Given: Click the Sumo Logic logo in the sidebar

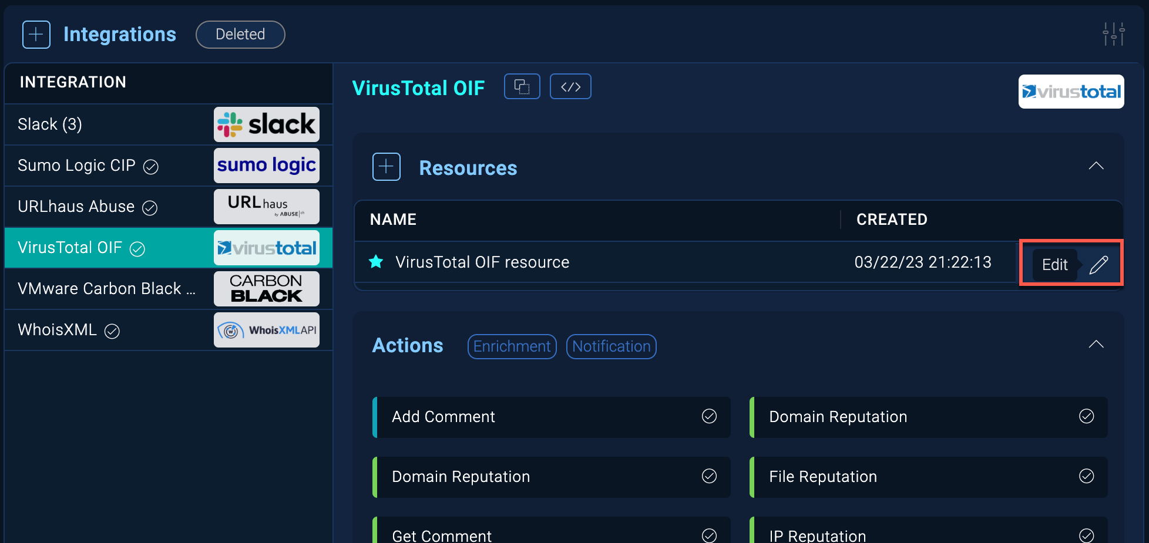Looking at the screenshot, I should (x=266, y=165).
